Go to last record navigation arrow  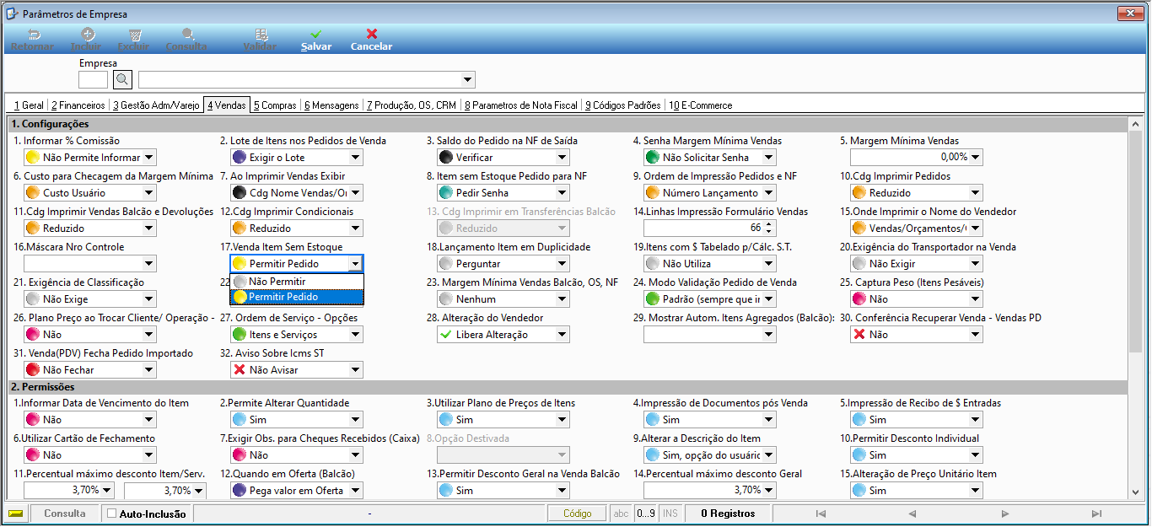[x=1096, y=514]
